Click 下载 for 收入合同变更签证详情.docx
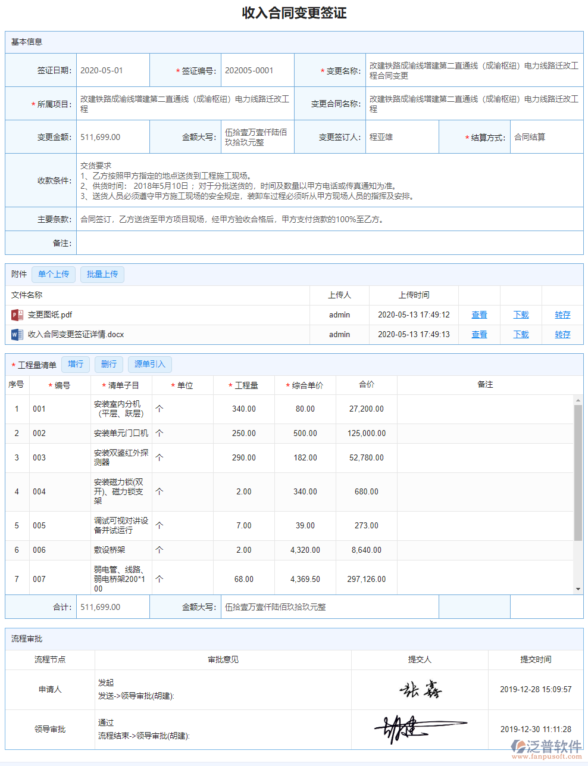 pyautogui.click(x=520, y=334)
